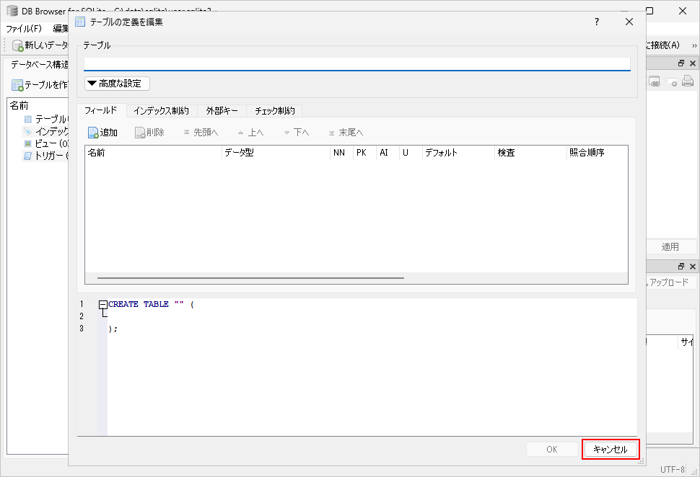Expand the 高度な設定 section
The height and width of the screenshot is (477, 700).
(117, 84)
